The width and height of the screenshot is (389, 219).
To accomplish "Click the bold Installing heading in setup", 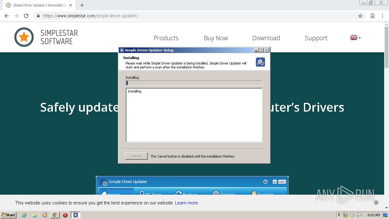I will tap(131, 58).
